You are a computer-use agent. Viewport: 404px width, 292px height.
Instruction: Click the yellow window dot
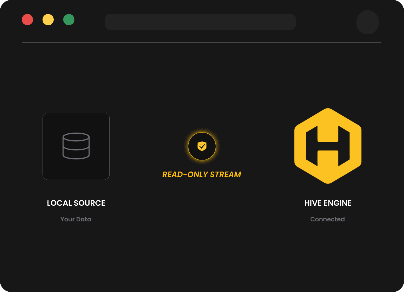pyautogui.click(x=48, y=20)
